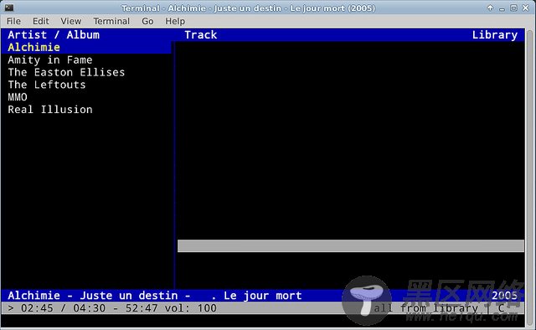Close the Terminal window
Viewport: 536px width, 330px height.
pos(526,8)
